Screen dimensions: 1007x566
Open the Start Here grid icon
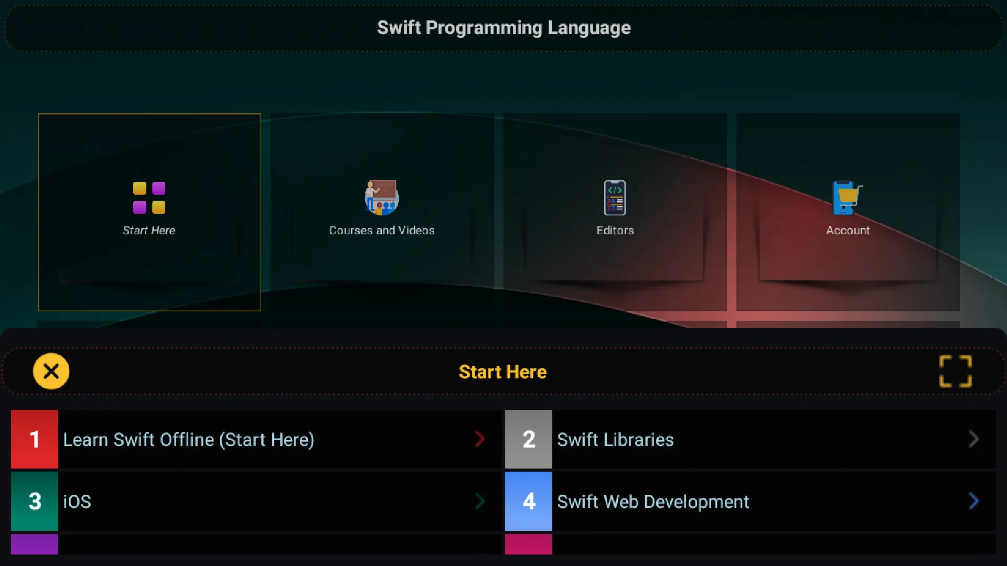pyautogui.click(x=149, y=198)
